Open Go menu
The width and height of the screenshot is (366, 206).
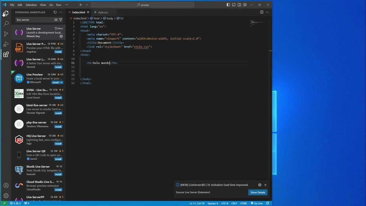coord(51,5)
